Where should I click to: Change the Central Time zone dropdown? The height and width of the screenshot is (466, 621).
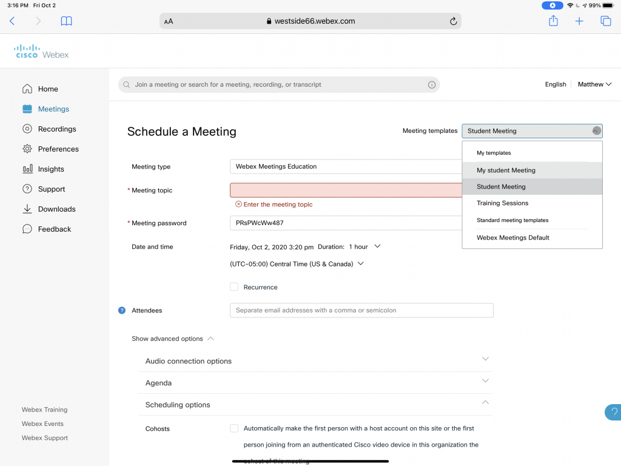297,264
